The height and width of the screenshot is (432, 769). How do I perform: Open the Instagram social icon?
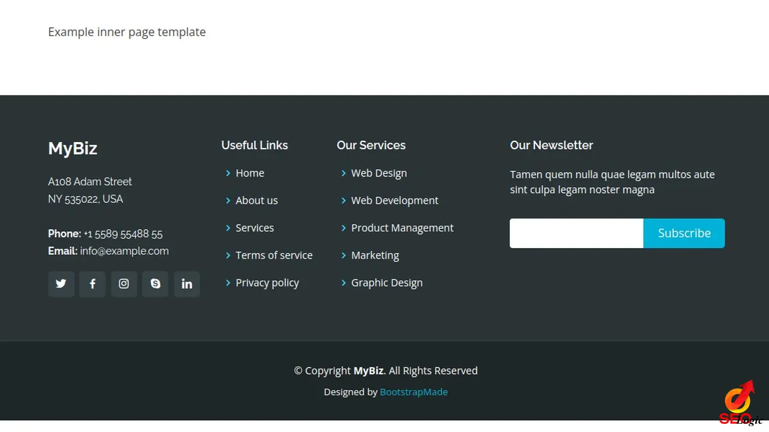[x=124, y=284]
